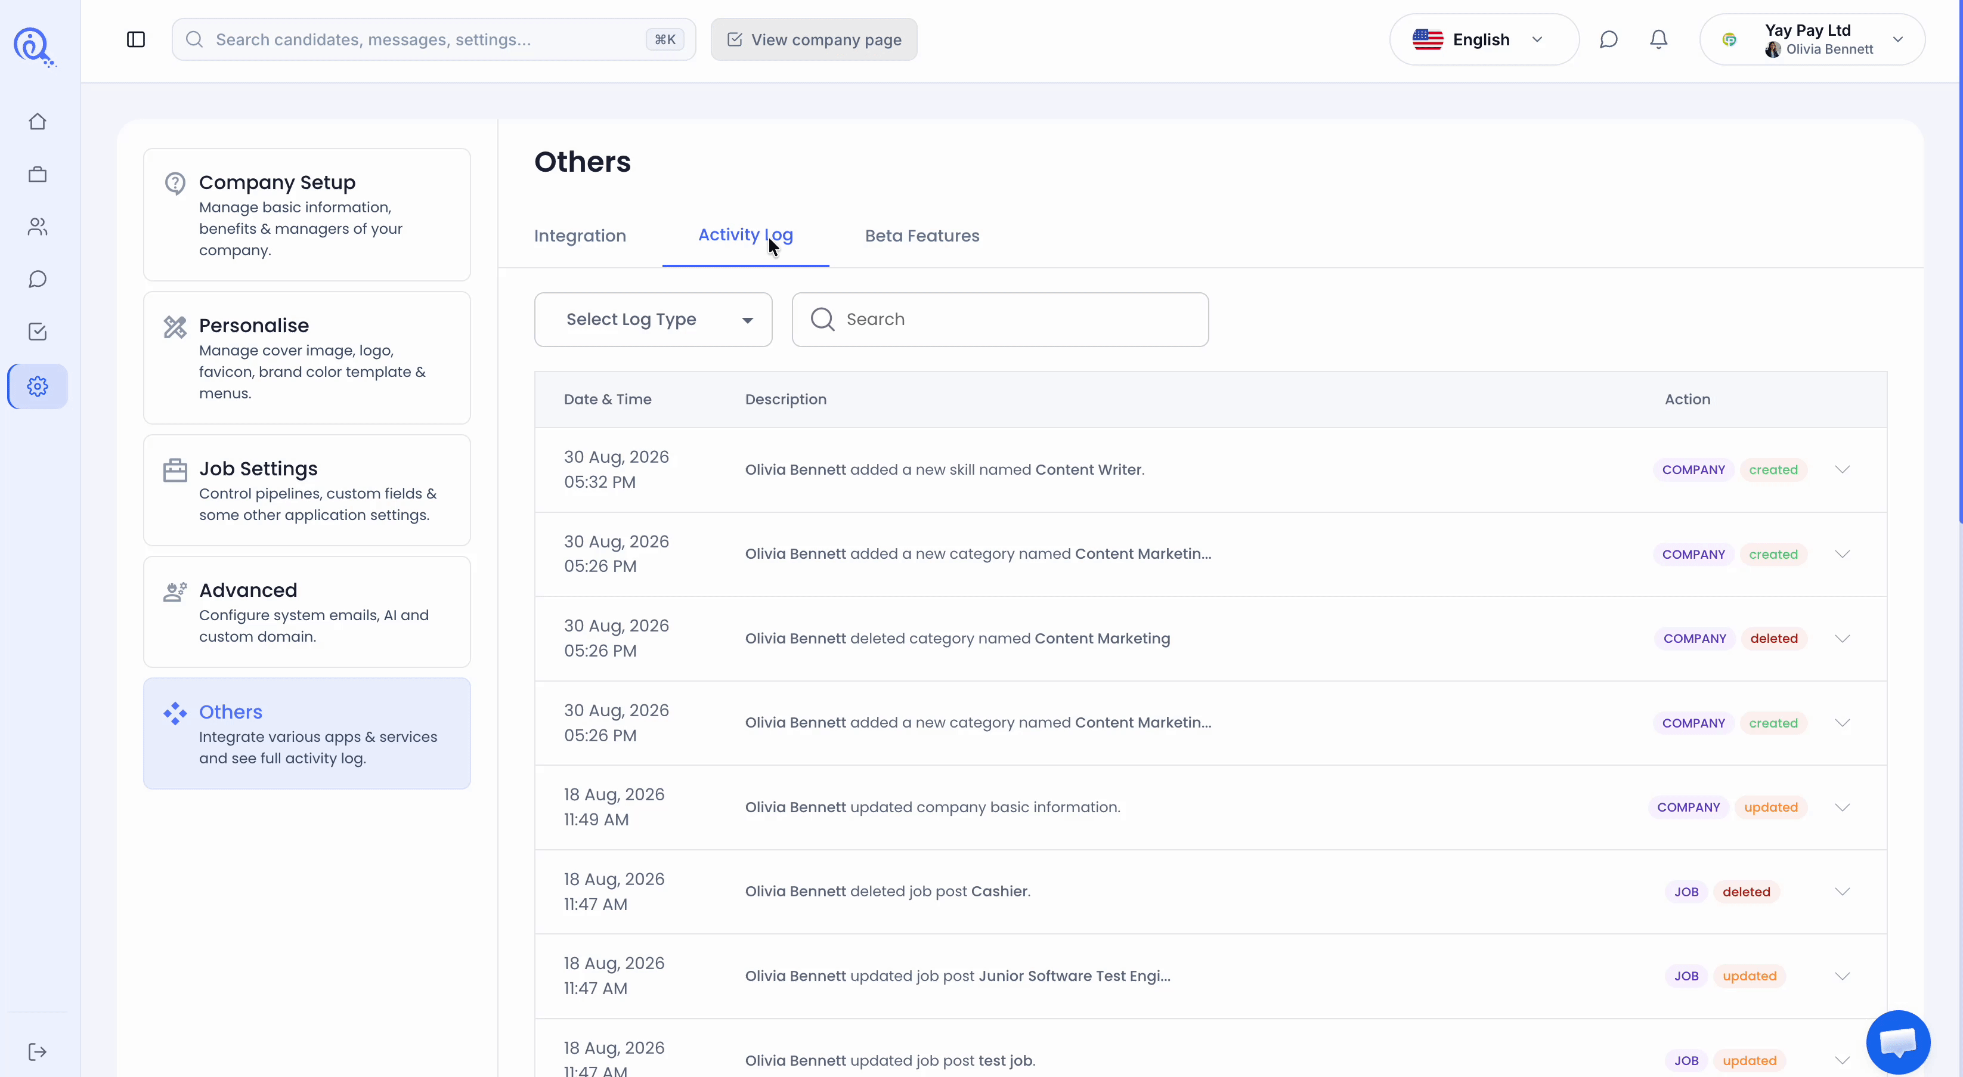Image resolution: width=1963 pixels, height=1077 pixels.
Task: Open the Messages chat icon in sidebar
Action: click(38, 279)
